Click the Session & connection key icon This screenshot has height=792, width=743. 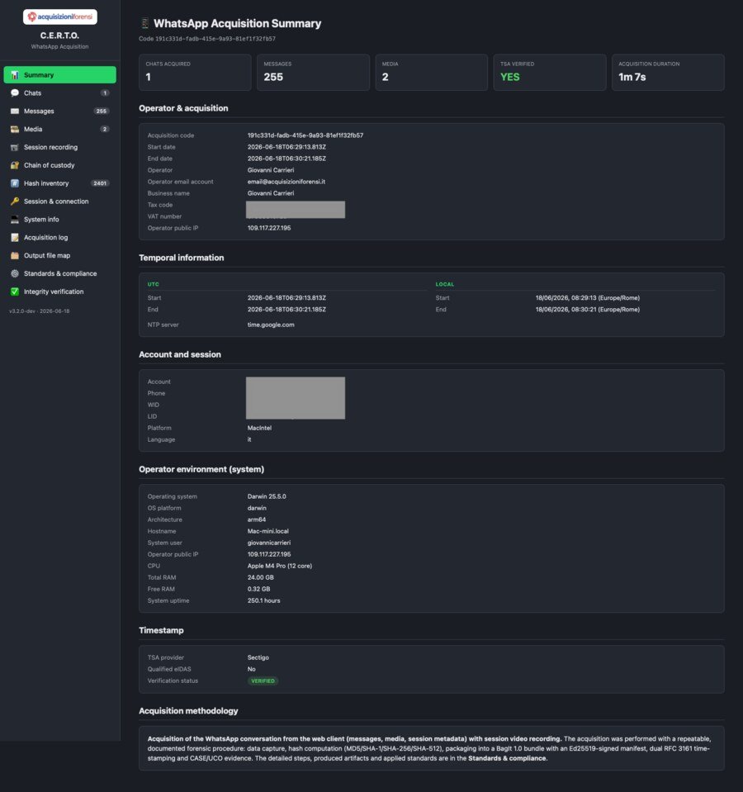click(x=15, y=202)
